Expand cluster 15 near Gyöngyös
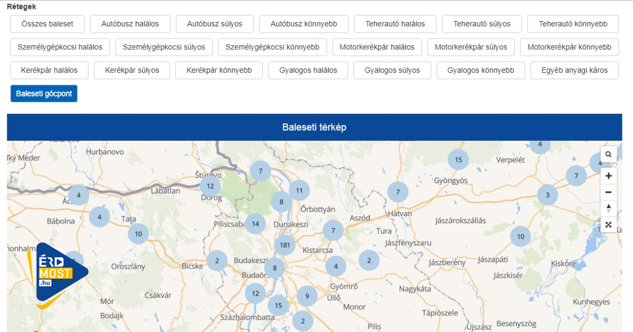 pos(458,160)
